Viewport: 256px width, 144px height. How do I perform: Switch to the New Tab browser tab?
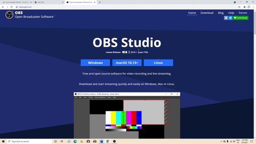point(49,2)
